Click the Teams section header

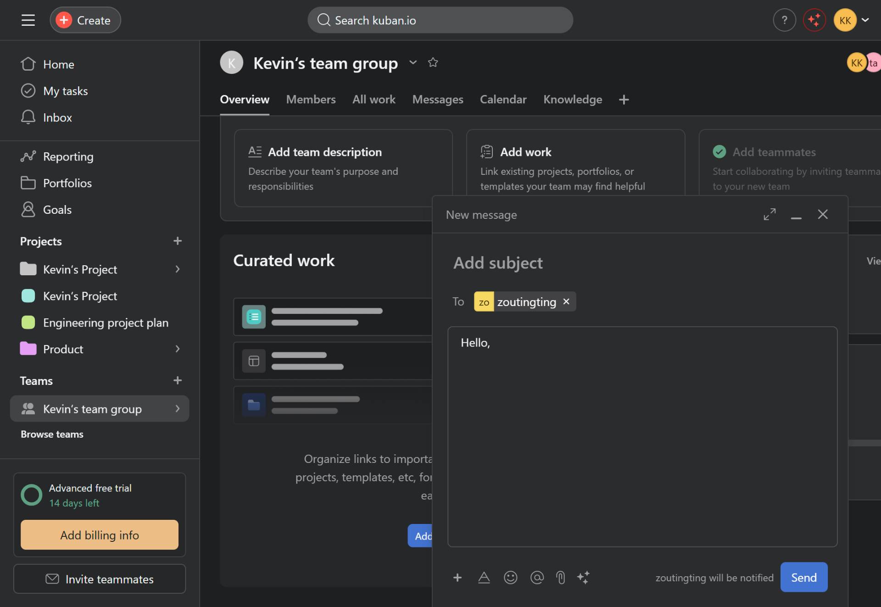(36, 381)
